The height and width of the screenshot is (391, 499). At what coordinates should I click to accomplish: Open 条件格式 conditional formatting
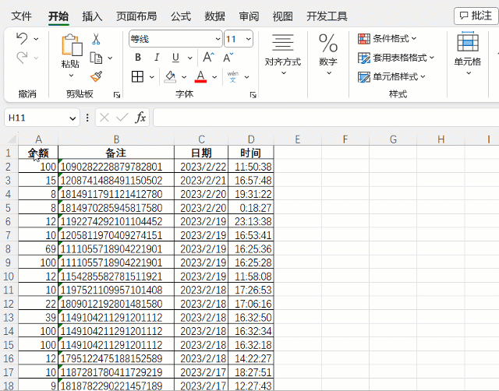coord(387,39)
